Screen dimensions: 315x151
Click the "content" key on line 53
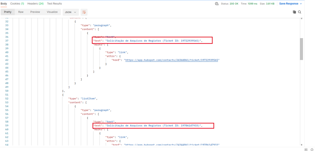pos(75,102)
